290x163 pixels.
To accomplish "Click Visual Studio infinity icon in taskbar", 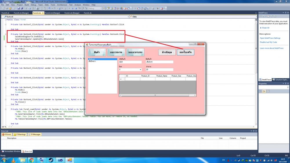I will point(60,160).
